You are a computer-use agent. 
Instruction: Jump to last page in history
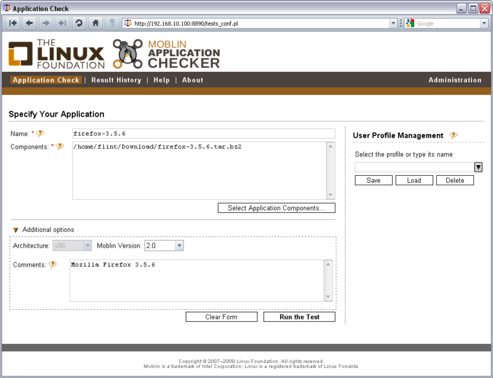(x=62, y=23)
